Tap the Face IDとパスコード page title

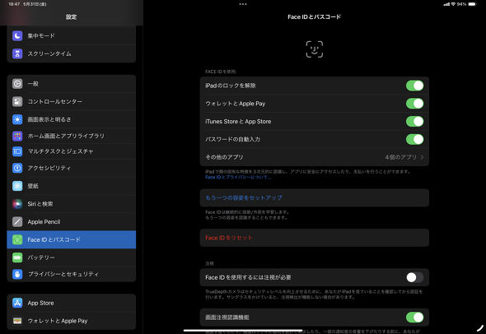point(315,17)
